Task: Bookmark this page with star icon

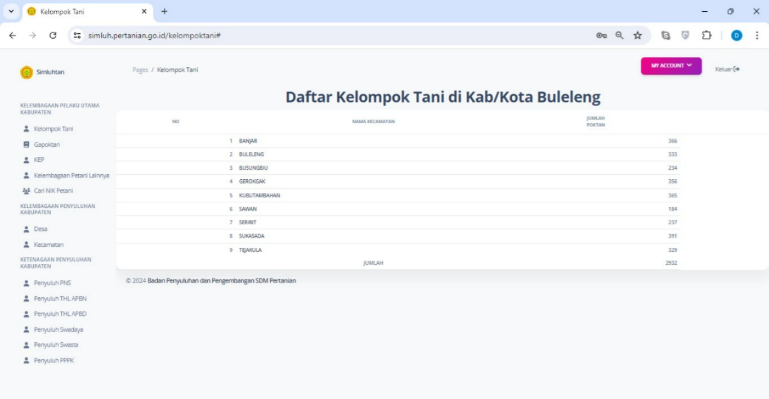Action: (x=637, y=35)
